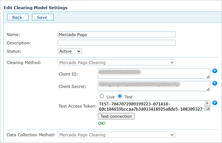Select the Live mode radio button
Viewport: 222px width, 143px height.
[102, 96]
